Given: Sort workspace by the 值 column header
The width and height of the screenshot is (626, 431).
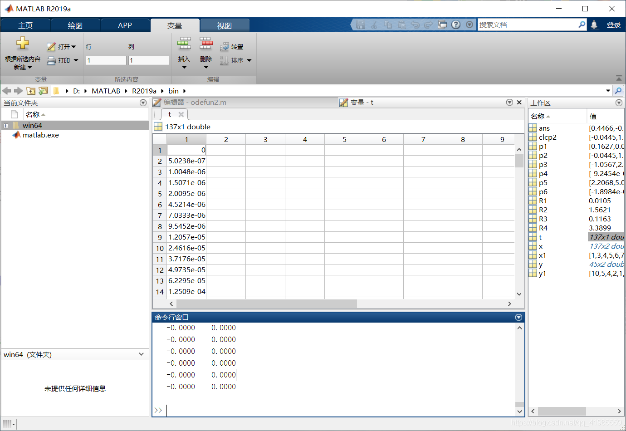Looking at the screenshot, I should pyautogui.click(x=606, y=117).
